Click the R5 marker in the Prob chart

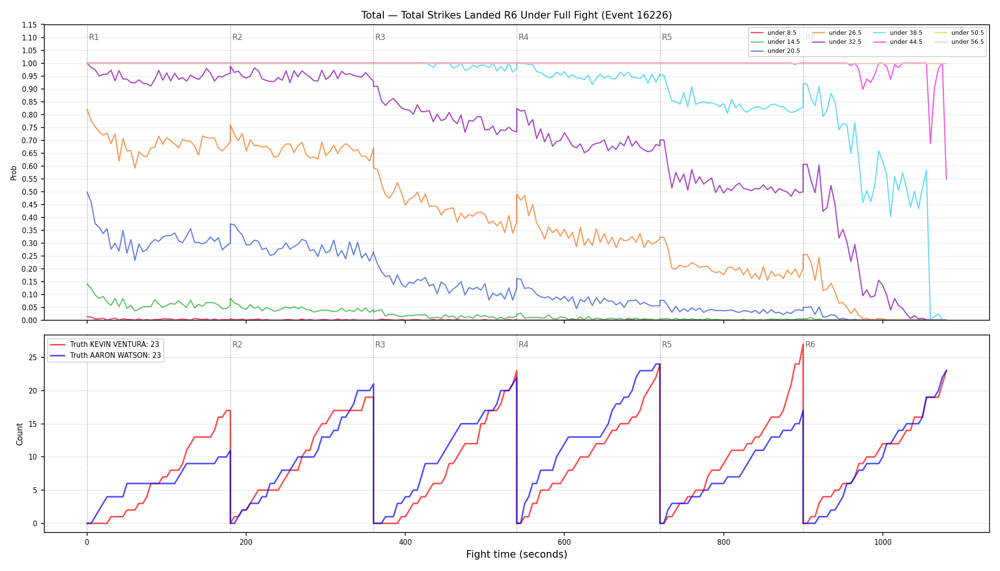667,37
